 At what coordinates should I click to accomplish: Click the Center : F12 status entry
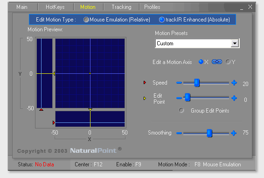tap(89, 164)
